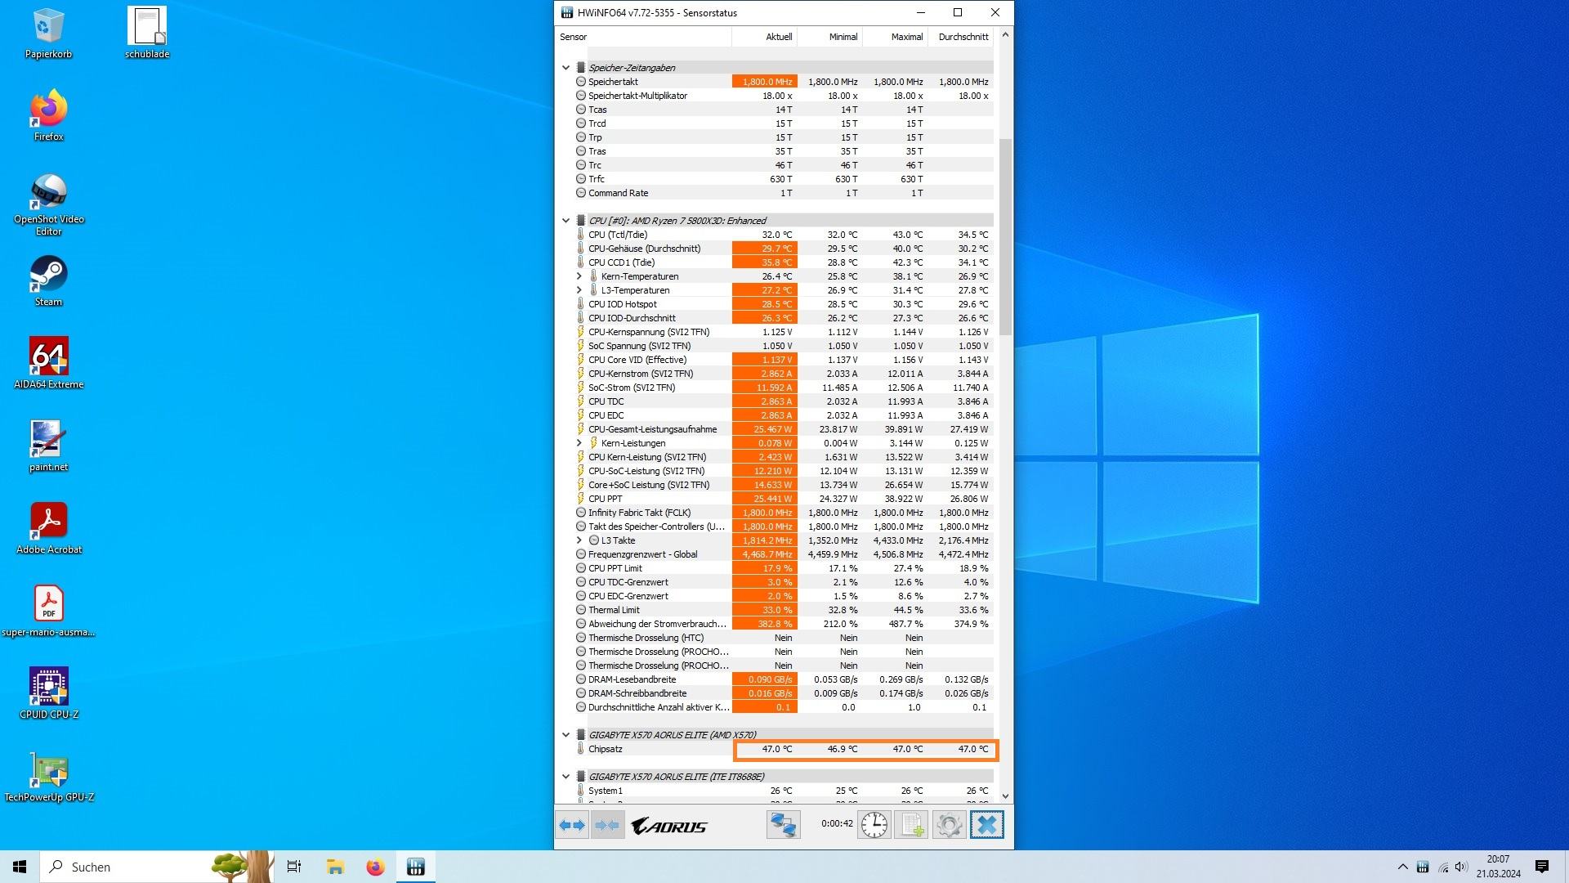This screenshot has width=1569, height=883.
Task: Collapse the Speicher-Zeitangaben group
Action: coord(565,68)
